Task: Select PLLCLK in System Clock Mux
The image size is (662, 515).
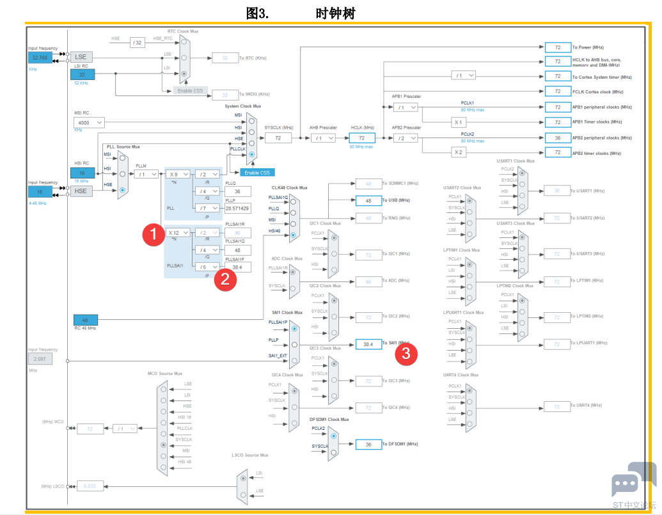Action: click(x=251, y=155)
